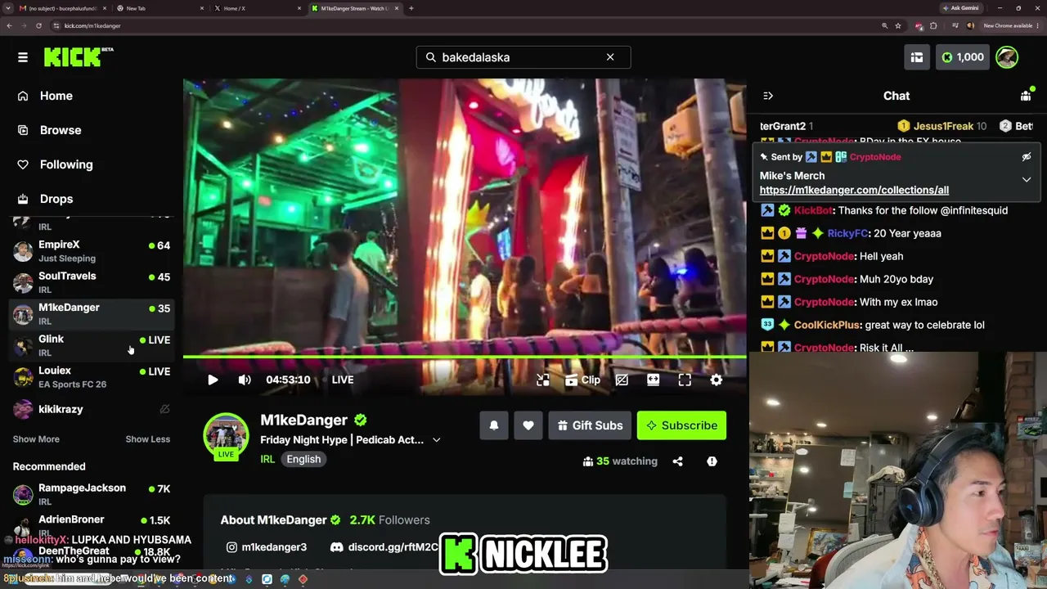1047x589 pixels.
Task: Toggle mini player mode icon
Action: [543, 380]
